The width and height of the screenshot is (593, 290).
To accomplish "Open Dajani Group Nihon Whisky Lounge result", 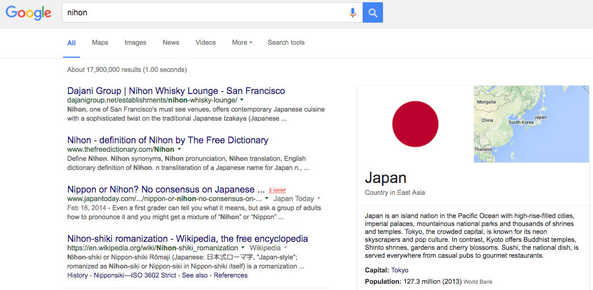I will click(176, 91).
